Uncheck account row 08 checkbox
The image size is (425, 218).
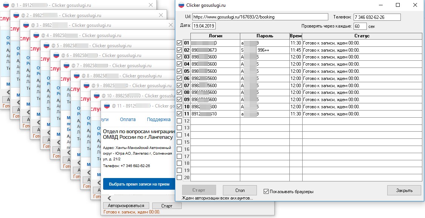[x=179, y=92]
